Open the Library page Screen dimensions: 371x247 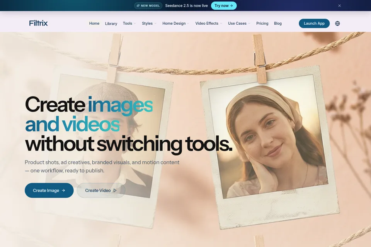(111, 24)
